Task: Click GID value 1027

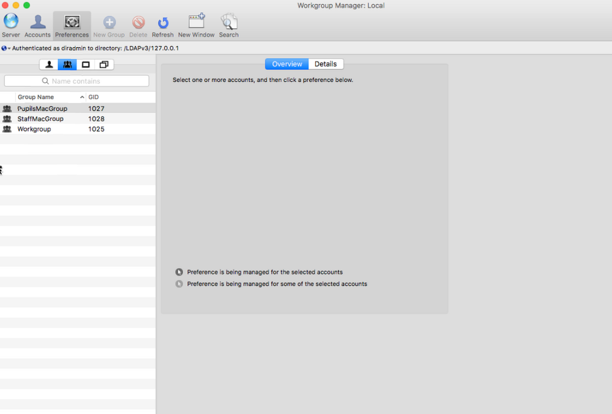Action: click(x=97, y=108)
